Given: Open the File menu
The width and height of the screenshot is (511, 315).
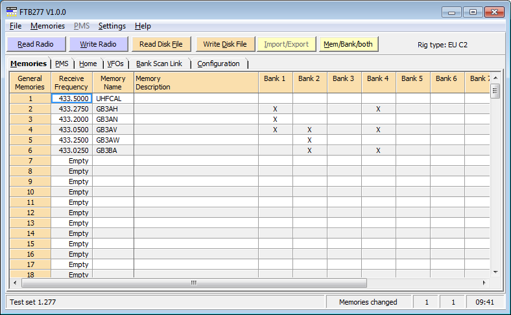Looking at the screenshot, I should coord(16,26).
